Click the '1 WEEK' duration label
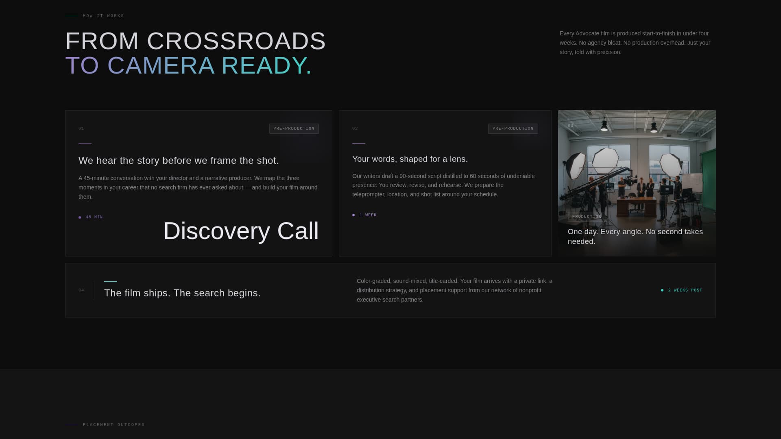Viewport: 781px width, 439px height. 368,215
